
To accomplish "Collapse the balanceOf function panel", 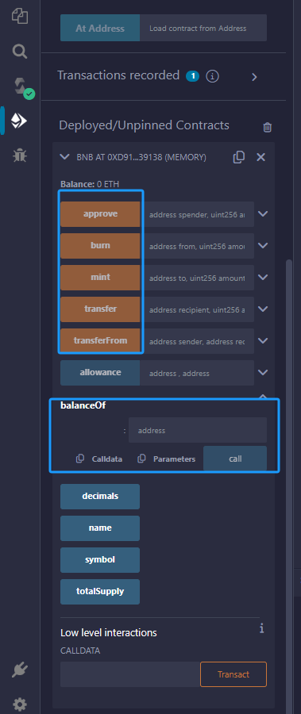I will point(263,396).
